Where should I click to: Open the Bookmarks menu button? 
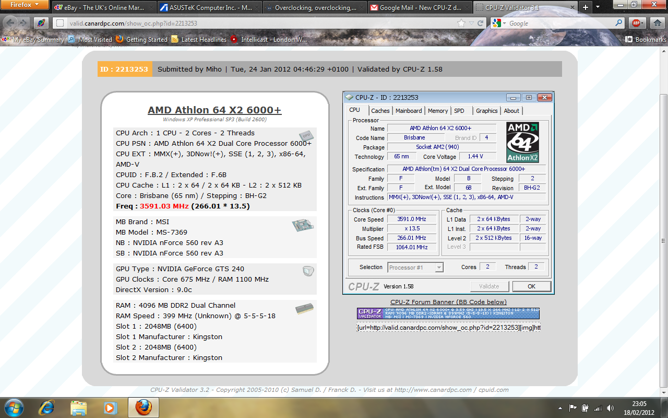[x=646, y=39]
